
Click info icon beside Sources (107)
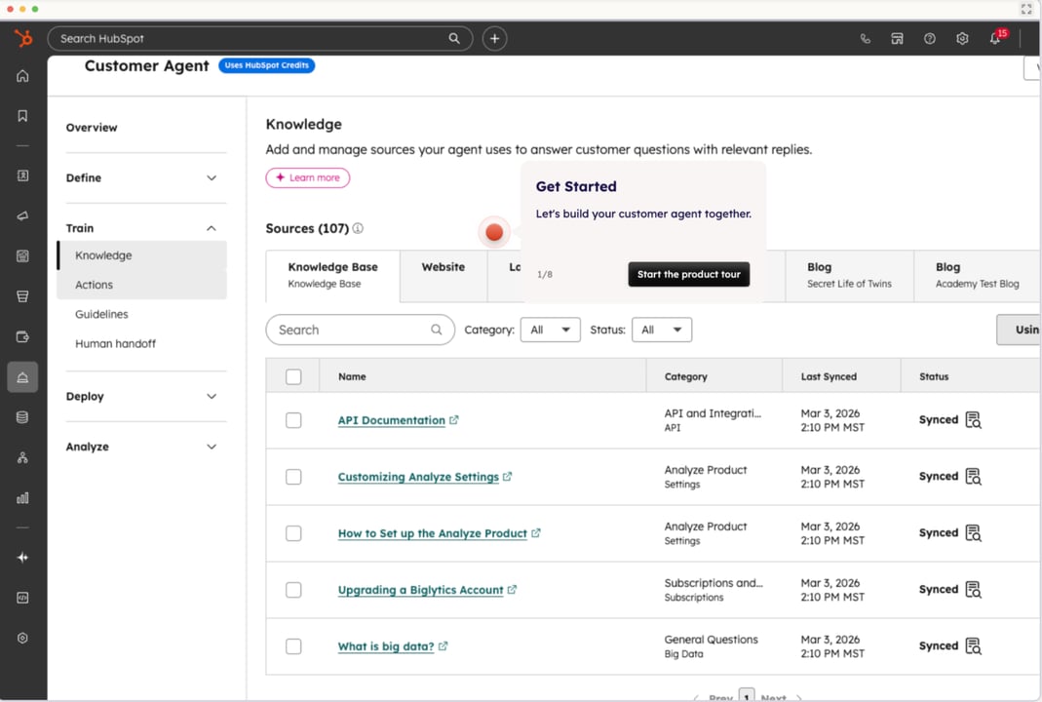tap(358, 229)
